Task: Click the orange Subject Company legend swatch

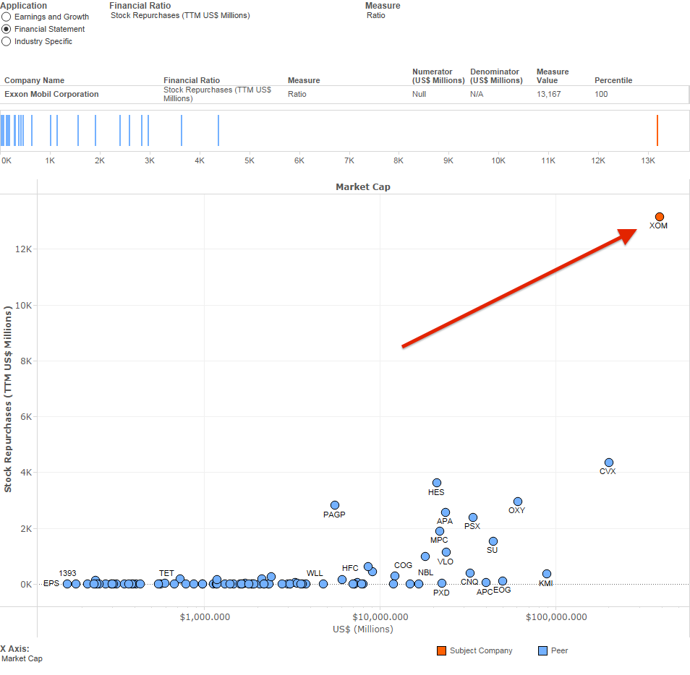Action: (x=441, y=651)
